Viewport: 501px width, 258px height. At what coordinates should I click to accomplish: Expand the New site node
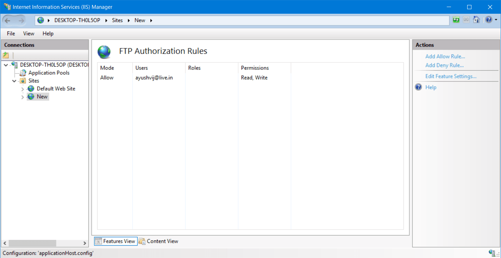[23, 97]
